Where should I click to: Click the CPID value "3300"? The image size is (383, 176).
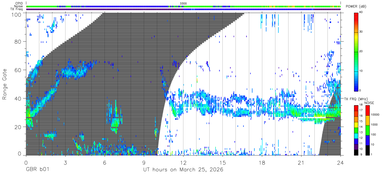click(183, 3)
